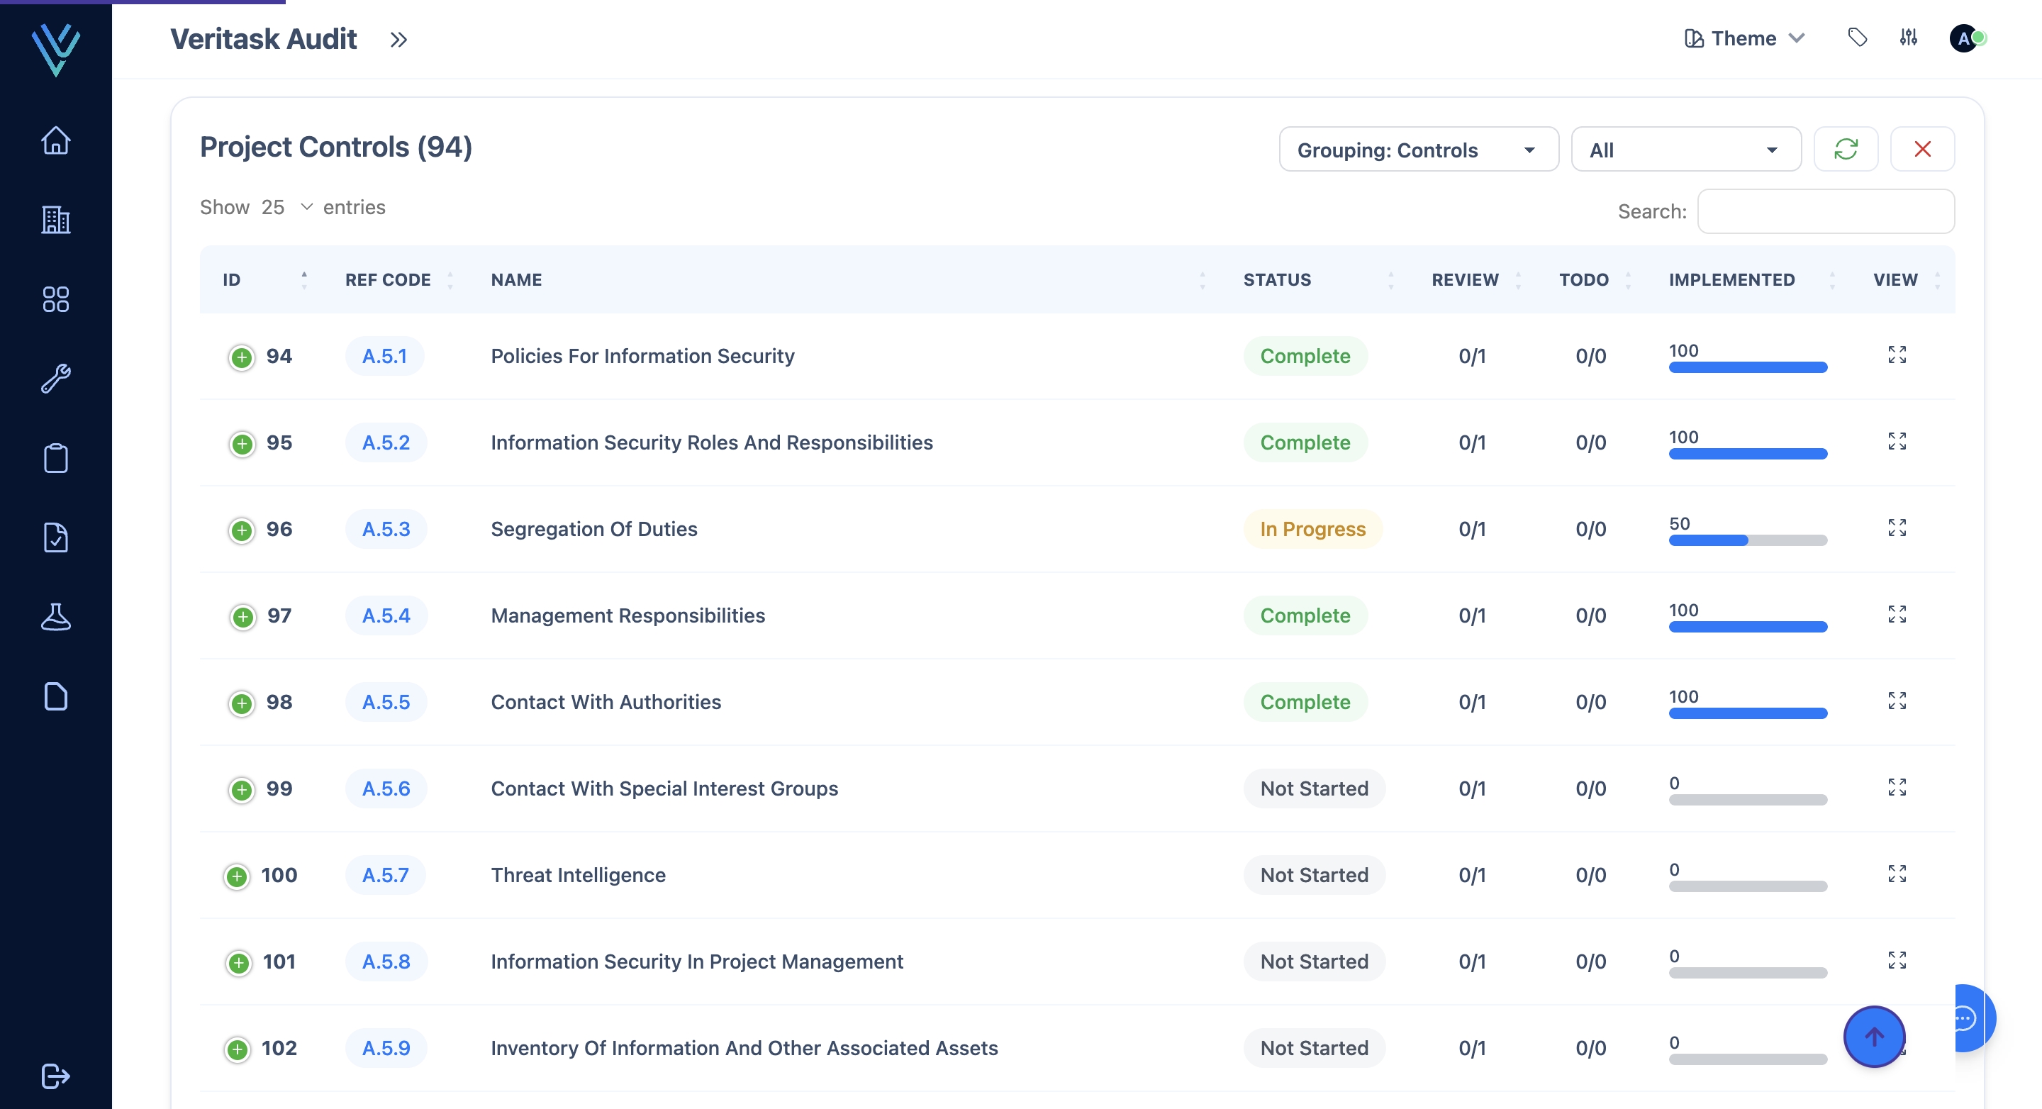Click Complete status for Policies For Information Security

pos(1305,356)
